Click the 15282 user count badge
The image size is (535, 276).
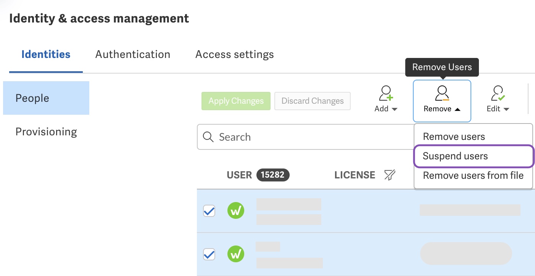click(x=273, y=175)
